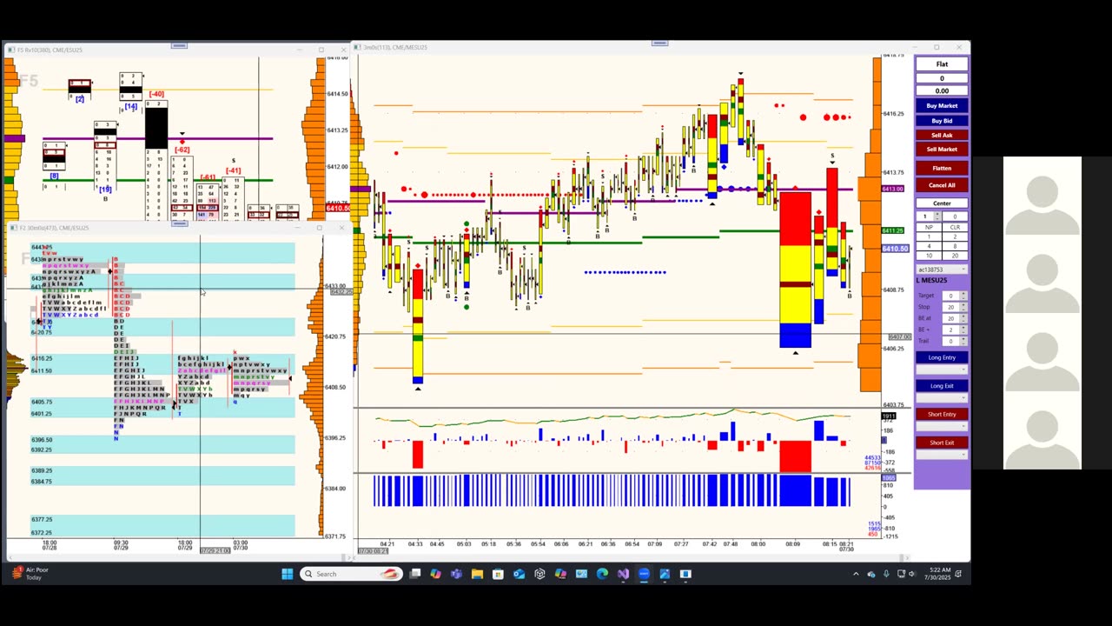Click the Sell Market button
This screenshot has width=1112, height=626.
coord(942,149)
